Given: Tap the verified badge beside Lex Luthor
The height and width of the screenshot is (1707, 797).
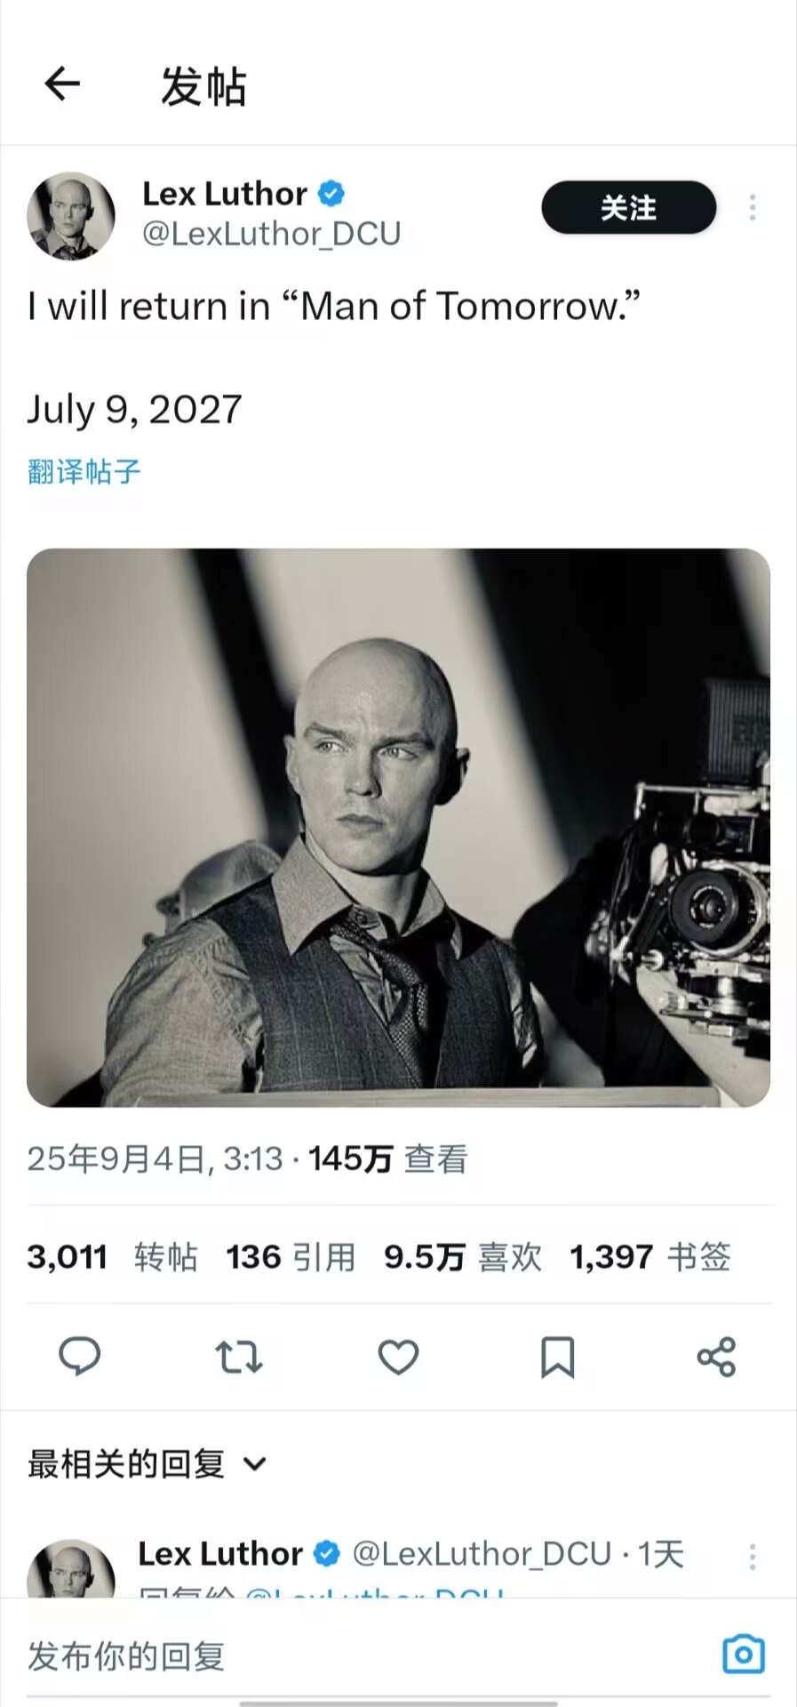Looking at the screenshot, I should coord(331,193).
